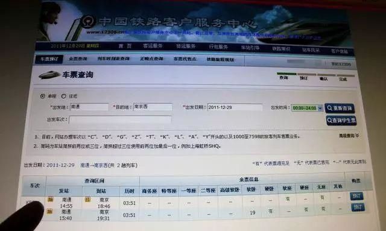Click the 高级软卧 column header
Viewport: 386px width, 231px height.
[230, 190]
